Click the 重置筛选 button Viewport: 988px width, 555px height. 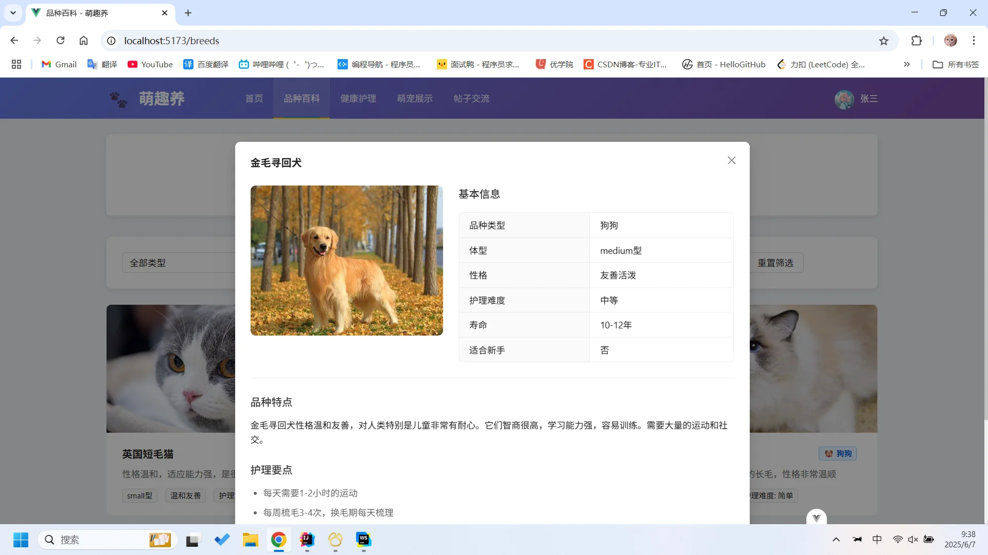[x=775, y=263]
